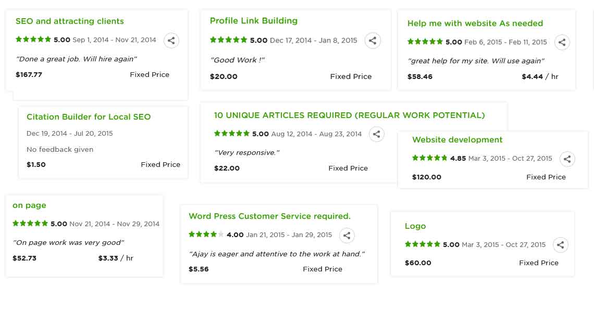Click share icon on the Logo card

(560, 245)
